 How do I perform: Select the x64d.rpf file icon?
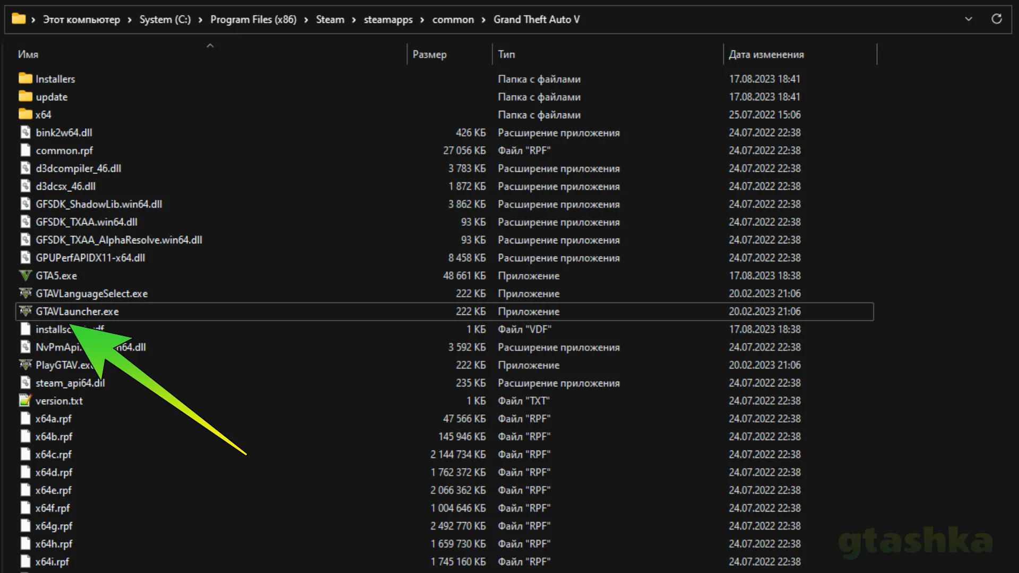[x=25, y=472]
